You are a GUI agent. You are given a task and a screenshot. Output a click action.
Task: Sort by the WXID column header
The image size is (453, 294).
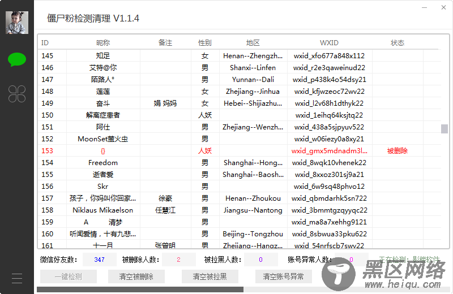coord(329,43)
